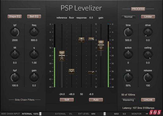Image resolution: width=163 pixels, height=116 pixels.
Task: Click the hpf knob
Action: (x=15, y=78)
